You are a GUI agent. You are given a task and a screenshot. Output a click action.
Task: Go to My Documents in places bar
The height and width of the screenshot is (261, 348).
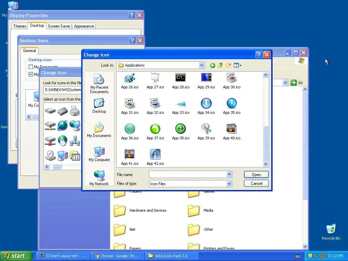pos(99,130)
